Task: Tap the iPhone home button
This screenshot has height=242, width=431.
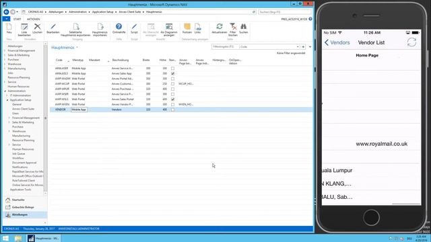Action: [371, 218]
